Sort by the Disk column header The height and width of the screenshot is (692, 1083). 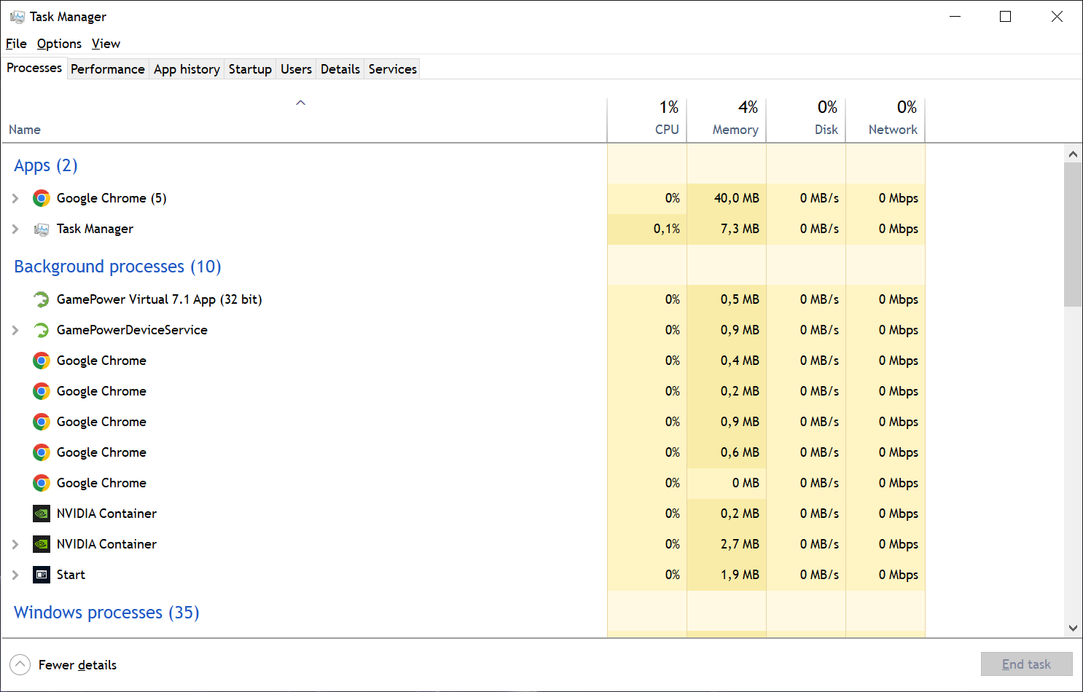click(806, 119)
